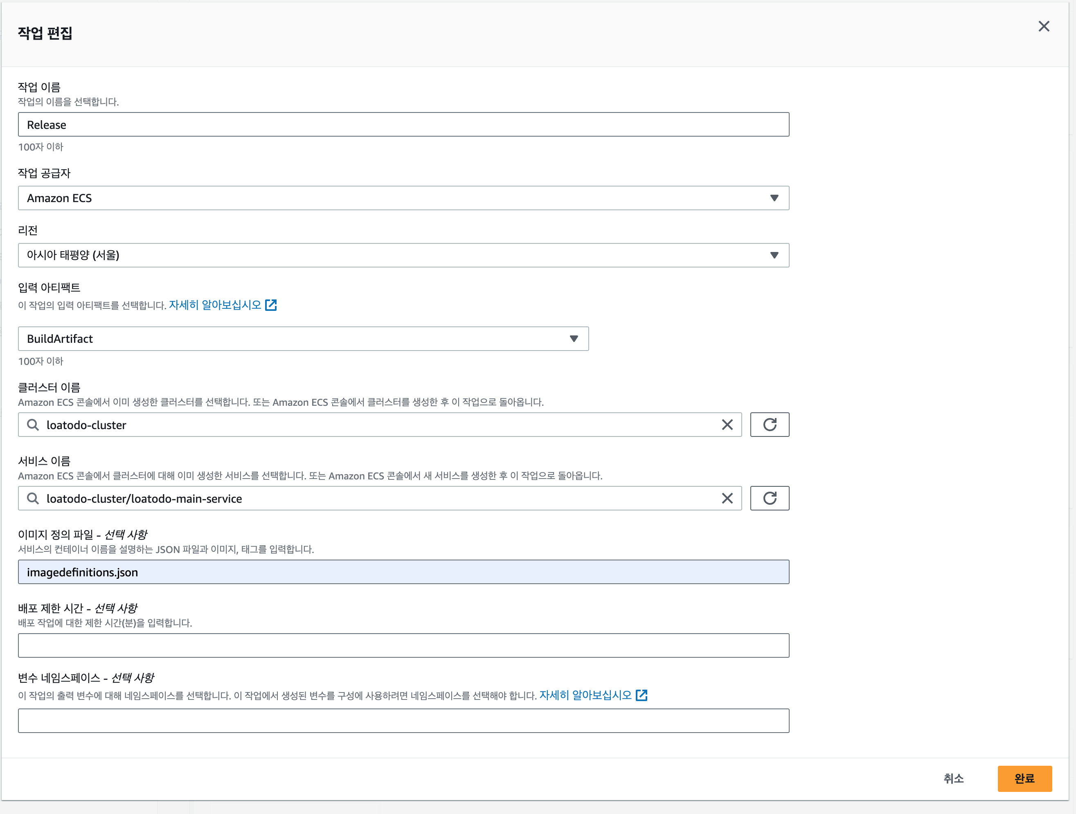Screen dimensions: 1076x814
Task: Open the BuildArtifact input artifact dropdown
Action: coord(303,338)
